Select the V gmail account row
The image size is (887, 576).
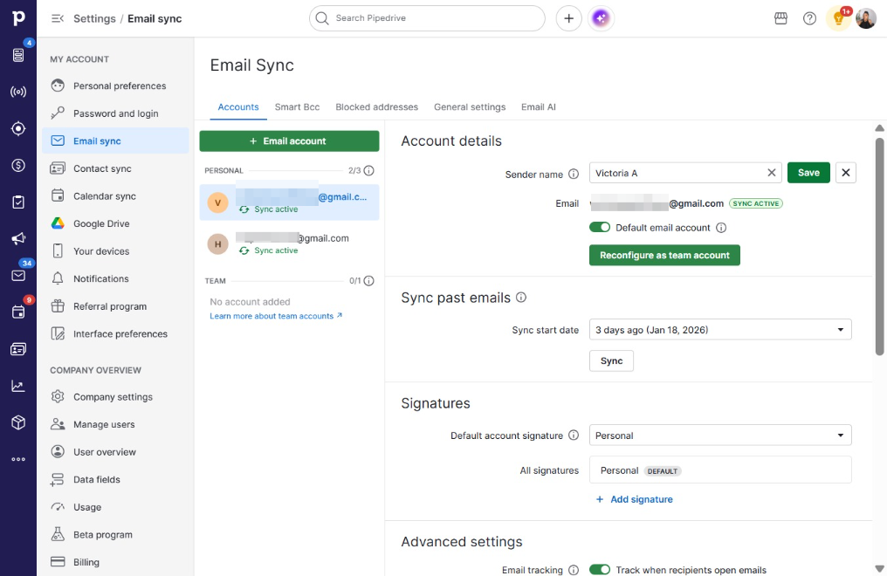(289, 202)
